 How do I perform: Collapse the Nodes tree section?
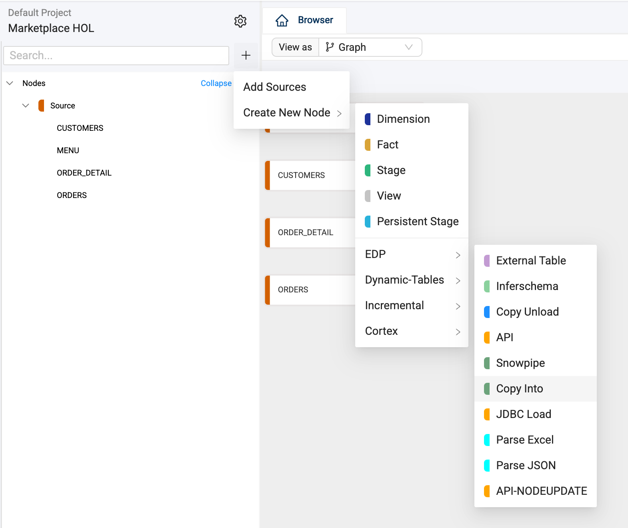coord(10,83)
